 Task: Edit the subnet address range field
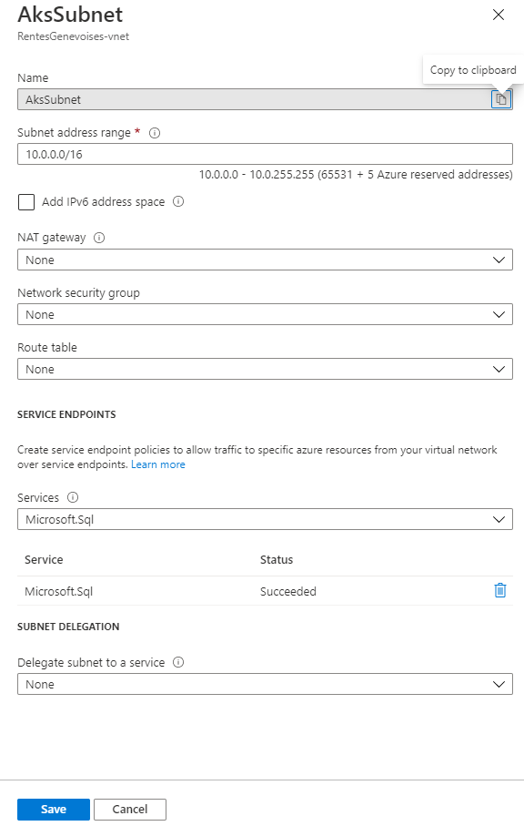pos(265,154)
